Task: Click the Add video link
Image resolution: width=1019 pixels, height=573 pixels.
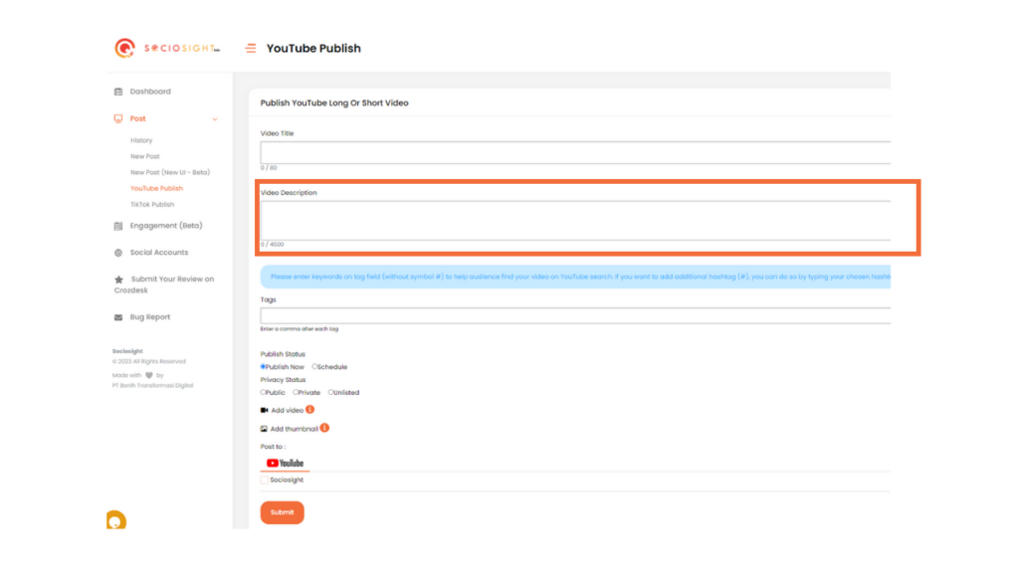Action: coord(288,411)
